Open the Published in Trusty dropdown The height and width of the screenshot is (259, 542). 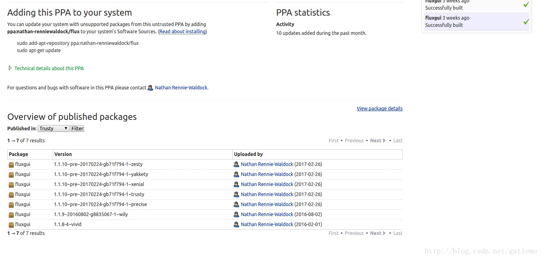pyautogui.click(x=54, y=129)
